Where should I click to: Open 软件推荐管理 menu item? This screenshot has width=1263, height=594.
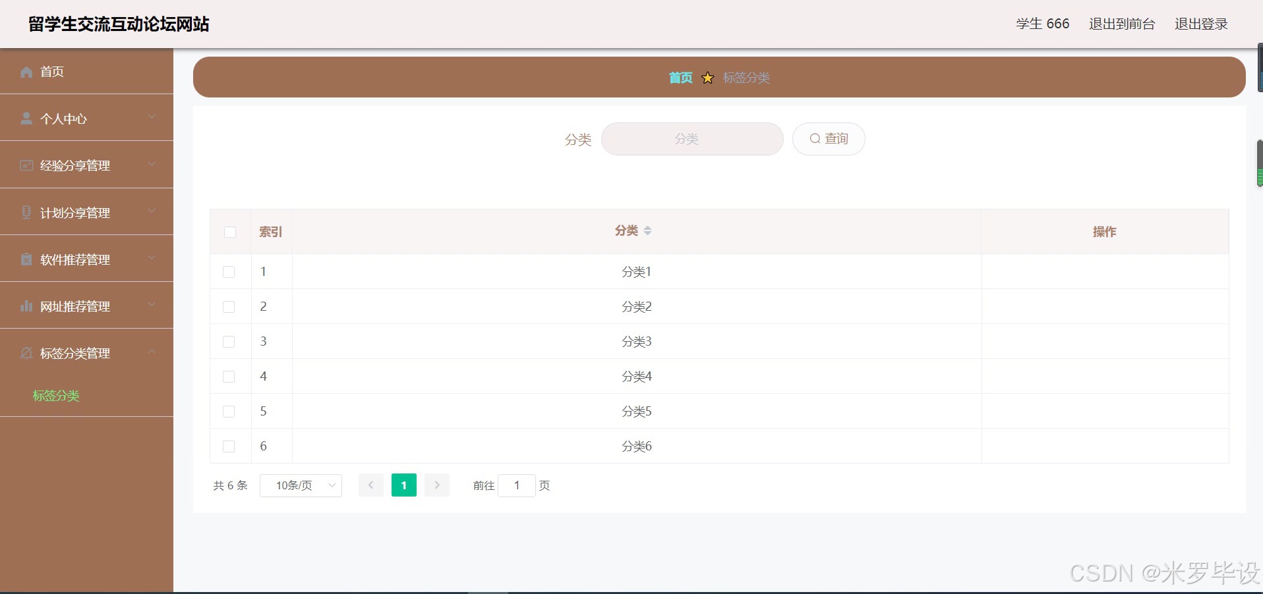pos(86,259)
